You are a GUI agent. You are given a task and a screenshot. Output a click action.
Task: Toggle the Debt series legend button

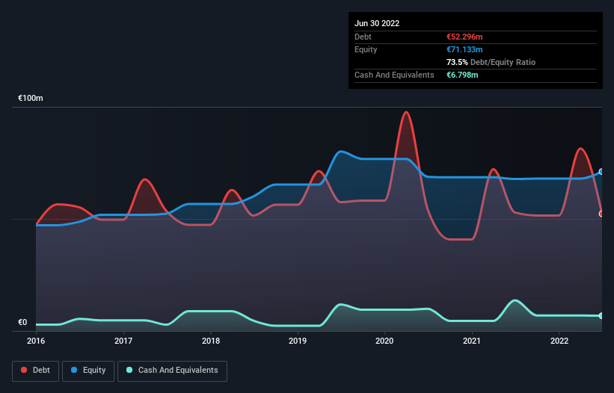tap(35, 371)
